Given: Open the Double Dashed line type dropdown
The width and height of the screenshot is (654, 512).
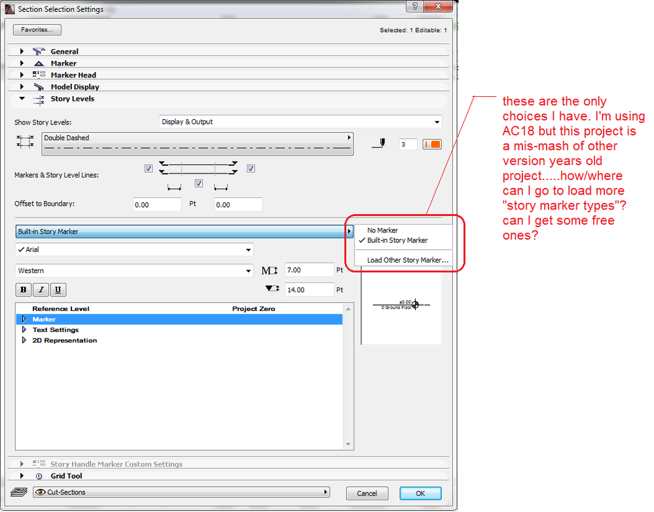Looking at the screenshot, I should point(197,143).
